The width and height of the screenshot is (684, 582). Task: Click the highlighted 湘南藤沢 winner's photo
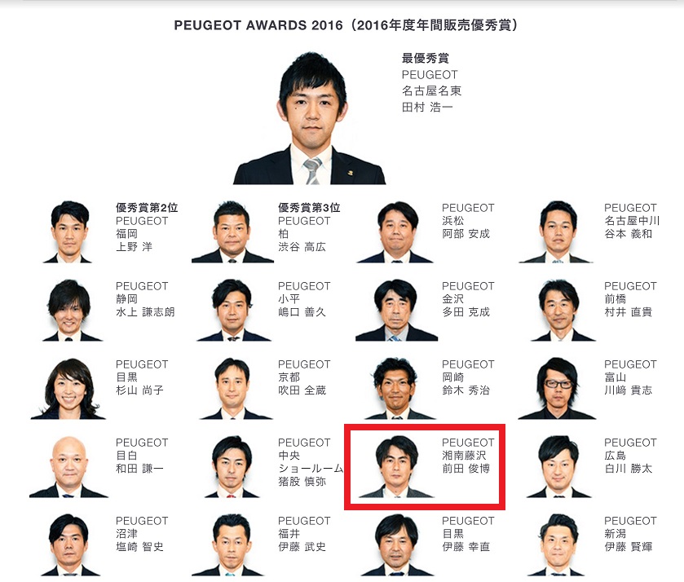click(396, 466)
